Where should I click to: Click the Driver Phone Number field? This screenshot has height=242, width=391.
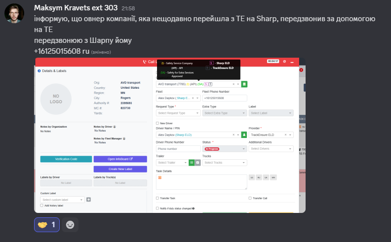(x=178, y=149)
